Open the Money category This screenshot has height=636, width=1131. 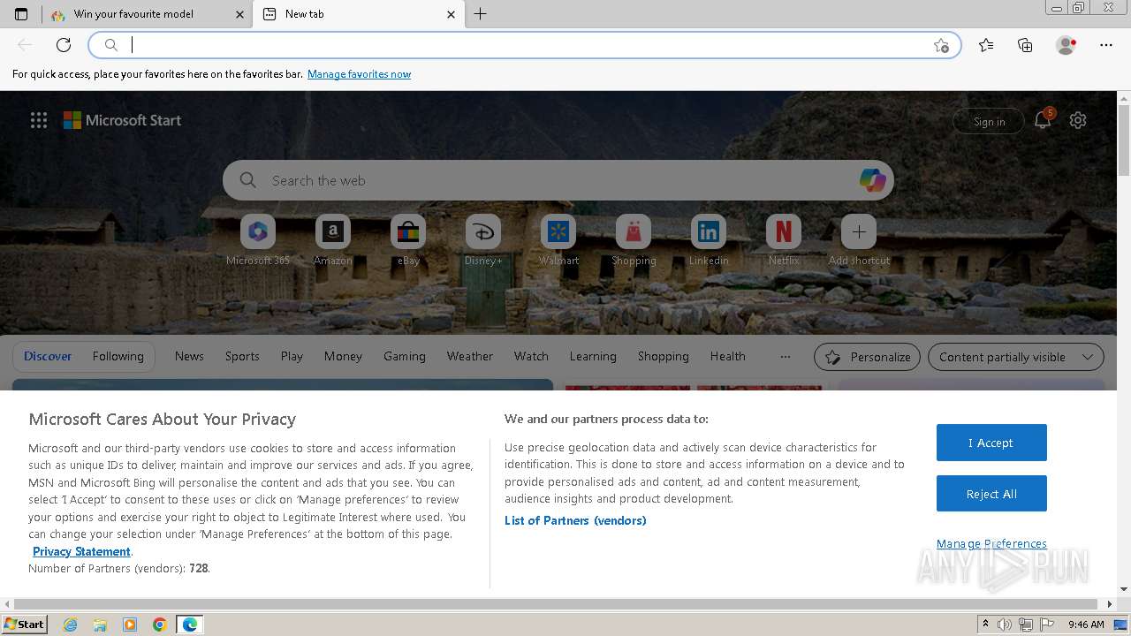343,356
